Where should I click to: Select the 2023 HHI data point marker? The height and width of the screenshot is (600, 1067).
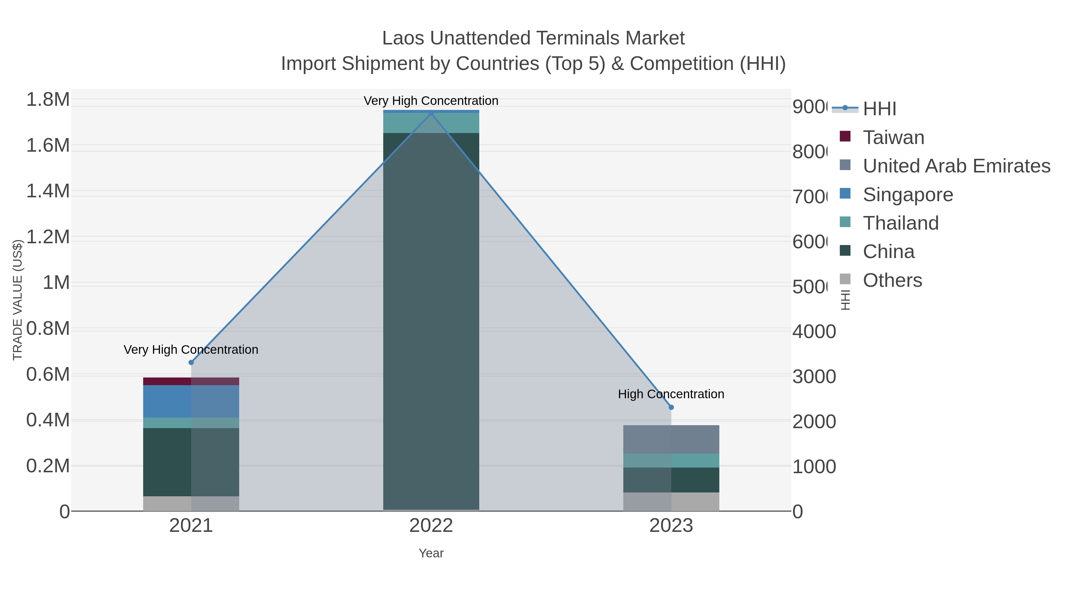tap(671, 407)
